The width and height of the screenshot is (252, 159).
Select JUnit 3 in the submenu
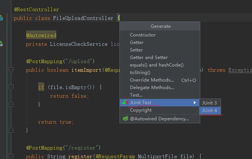click(x=210, y=103)
